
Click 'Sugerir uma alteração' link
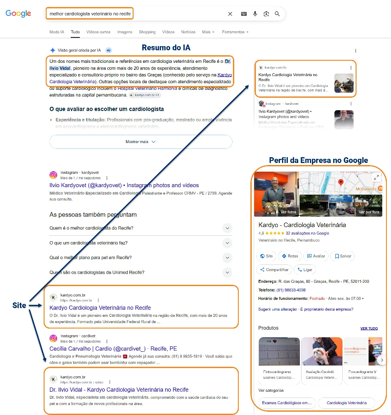click(x=277, y=309)
